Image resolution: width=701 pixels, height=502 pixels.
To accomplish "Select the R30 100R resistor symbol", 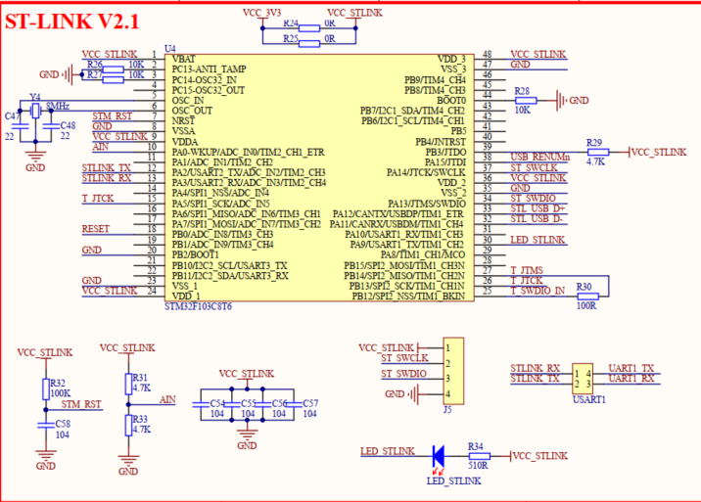I will pos(587,296).
